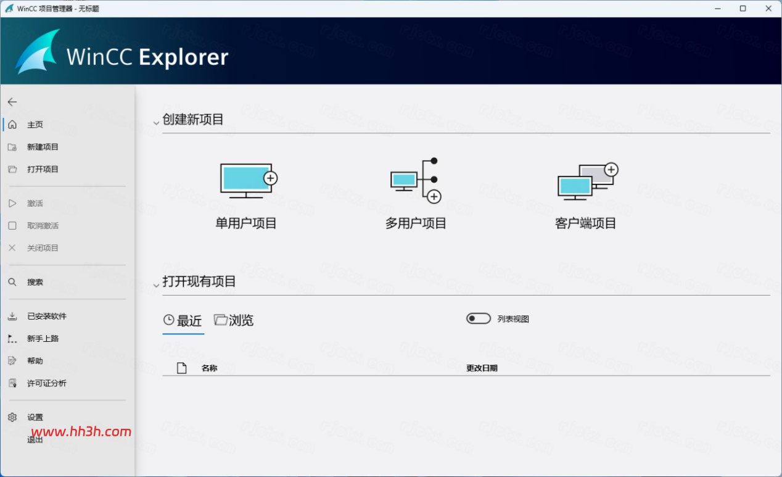Viewport: 782px width, 477px height.
Task: Minimize the WinCC window
Action: [x=718, y=9]
